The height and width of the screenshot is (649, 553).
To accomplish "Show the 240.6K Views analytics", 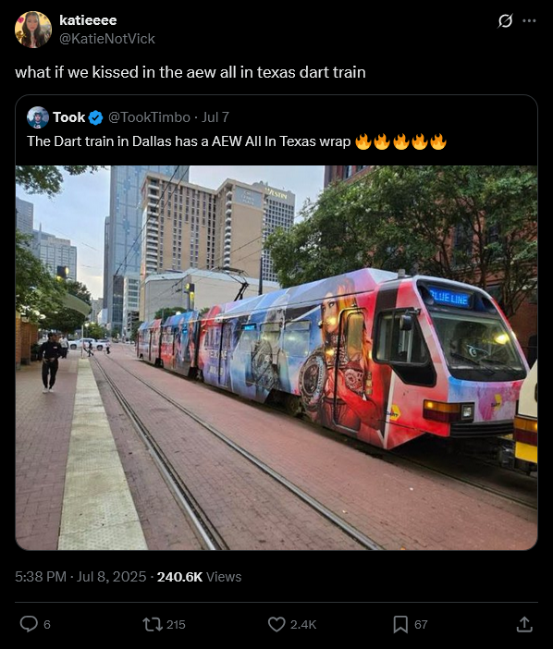I will [199, 577].
